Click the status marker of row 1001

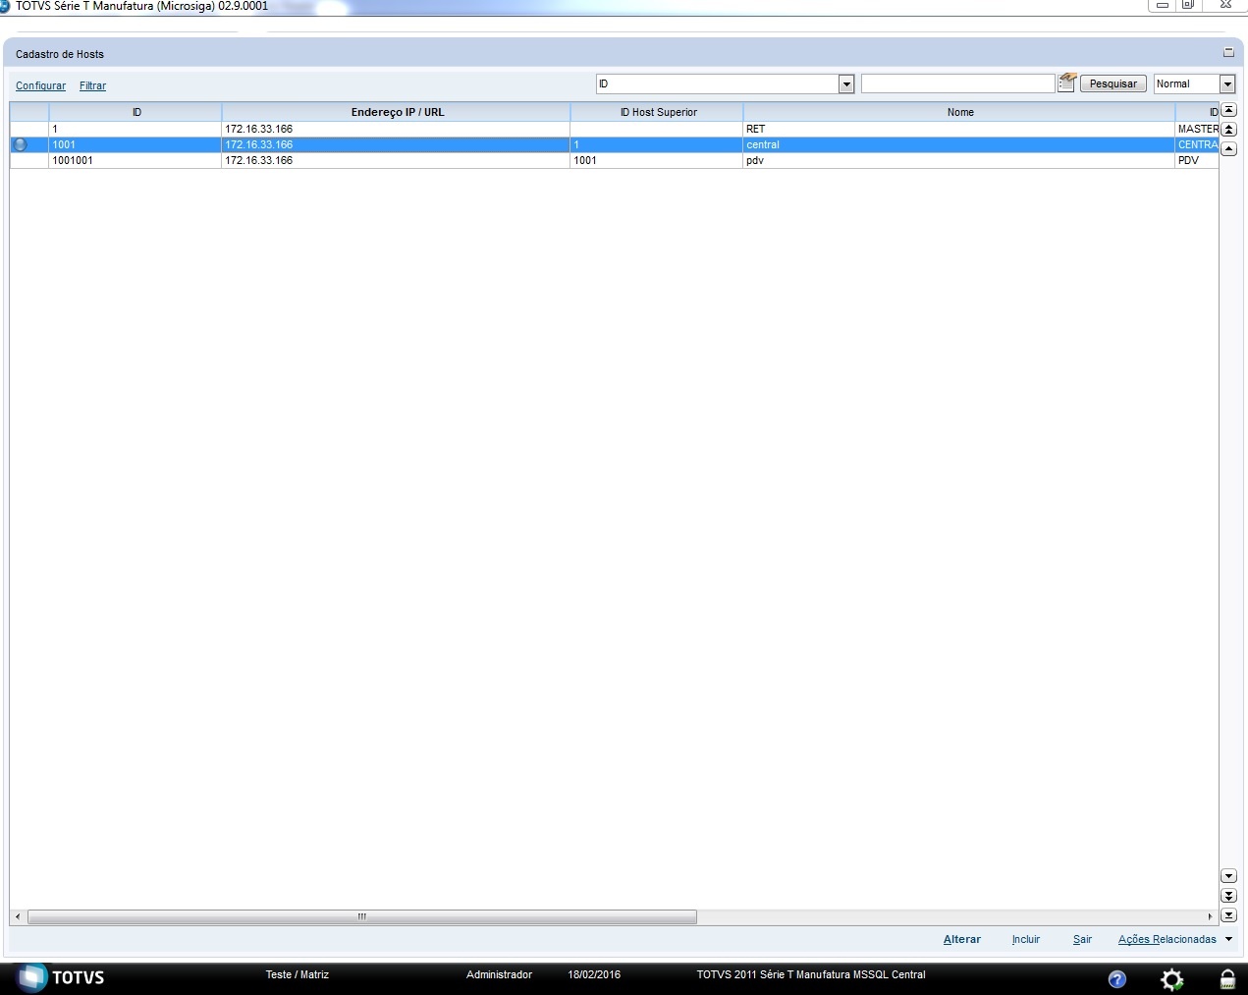[20, 144]
